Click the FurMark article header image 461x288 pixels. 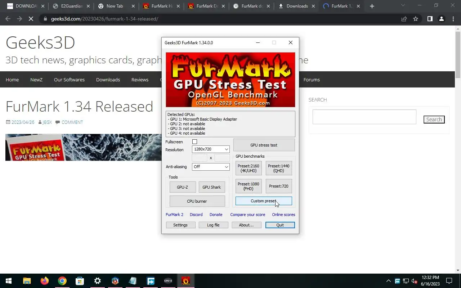click(84, 147)
